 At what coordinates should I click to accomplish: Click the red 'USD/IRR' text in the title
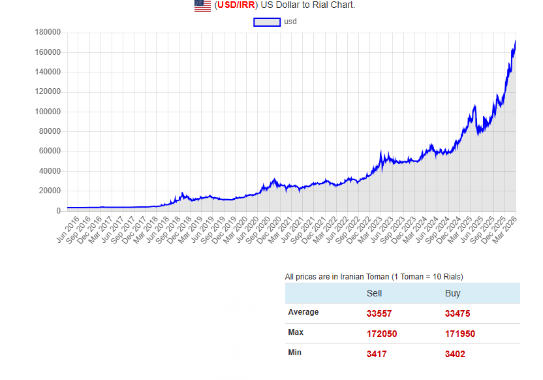pos(236,5)
